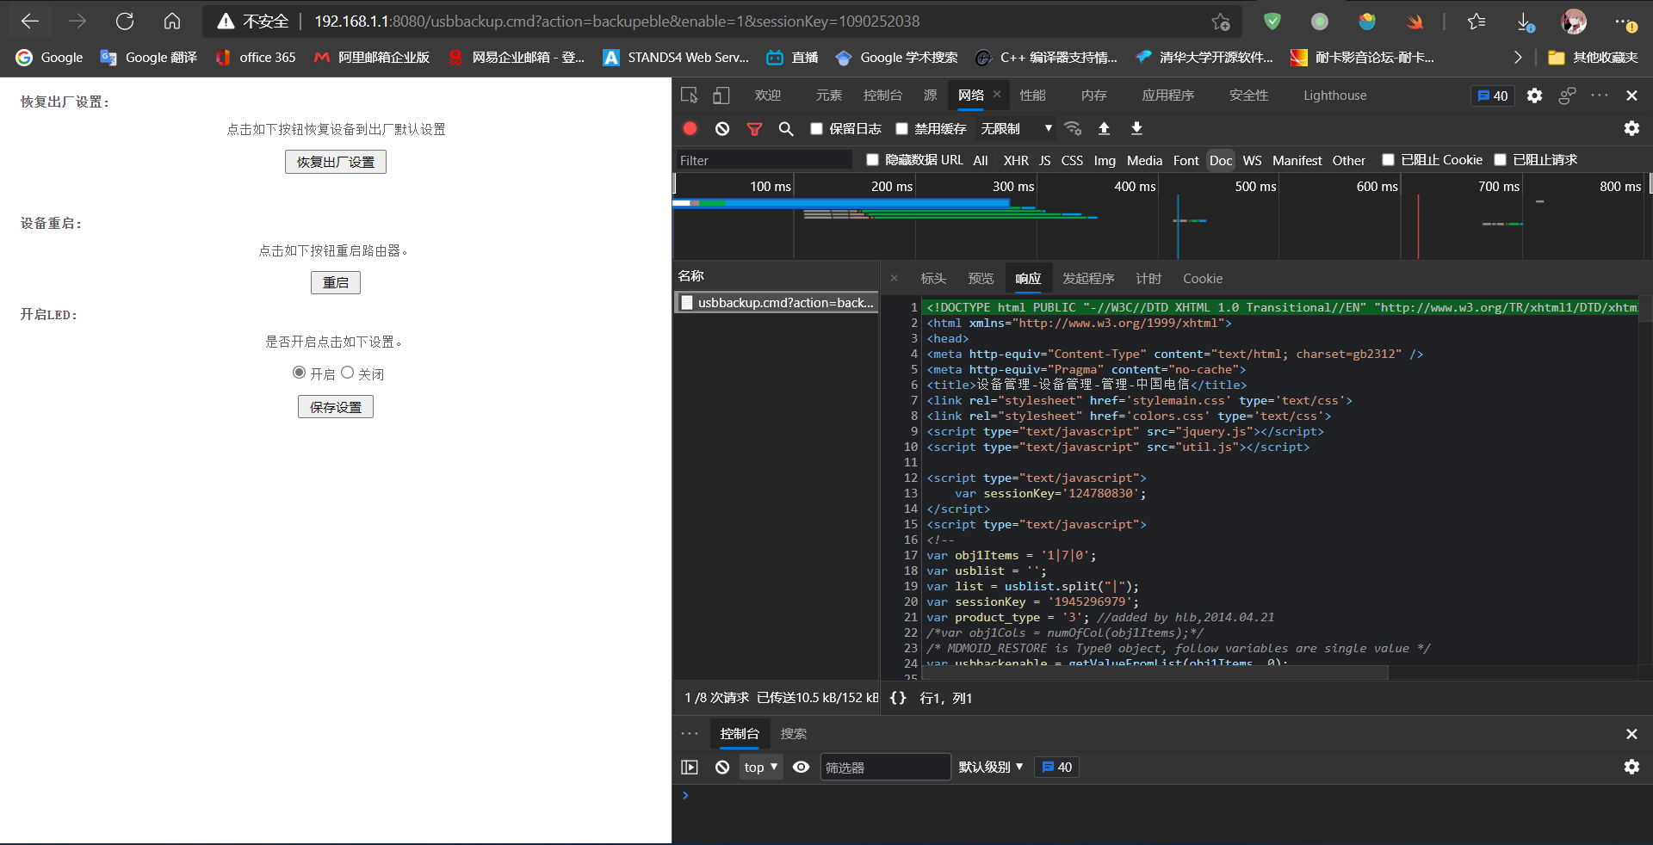Open the 计时 request detail tab

pyautogui.click(x=1148, y=279)
